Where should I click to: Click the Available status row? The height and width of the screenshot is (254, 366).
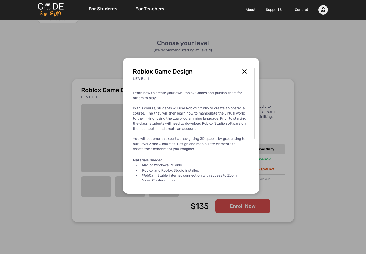(x=272, y=159)
